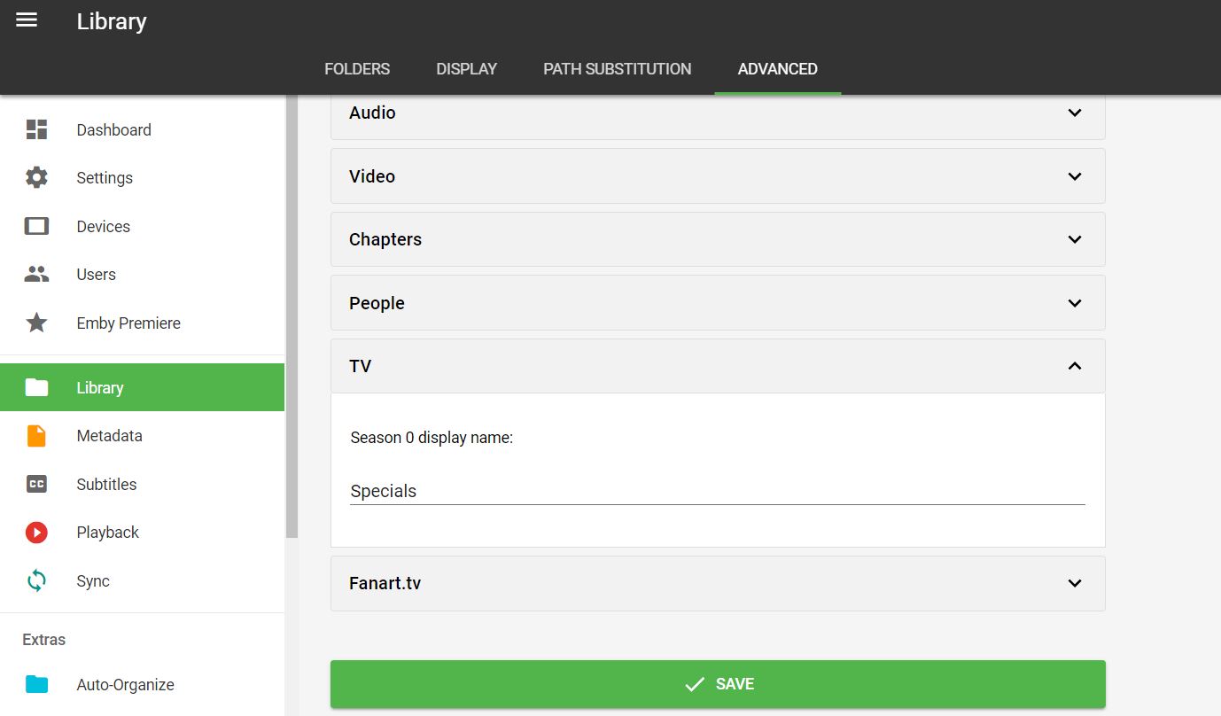Click the Auto-Organize folder icon
This screenshot has height=716, width=1221.
click(36, 684)
